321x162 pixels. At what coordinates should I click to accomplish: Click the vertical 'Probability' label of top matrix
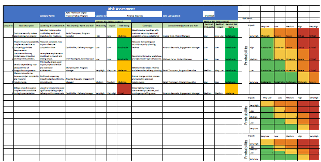pos(245,55)
